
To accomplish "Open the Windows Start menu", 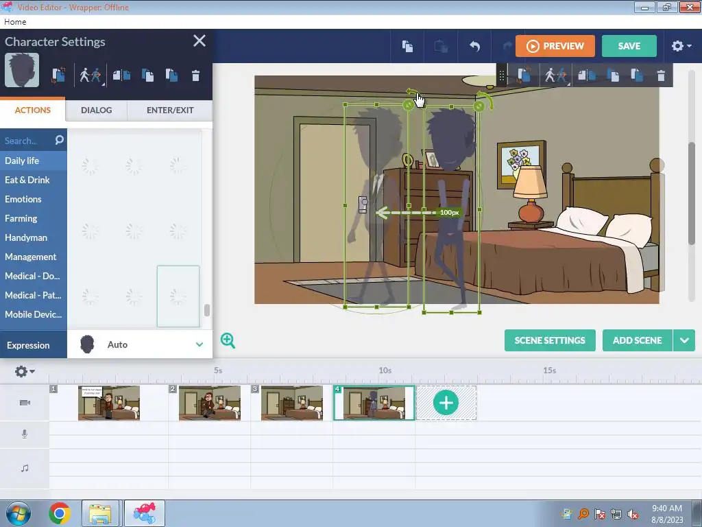I will (x=18, y=513).
